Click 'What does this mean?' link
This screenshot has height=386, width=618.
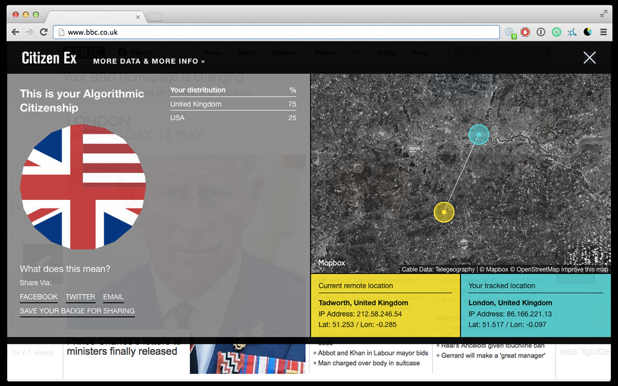[x=65, y=269]
